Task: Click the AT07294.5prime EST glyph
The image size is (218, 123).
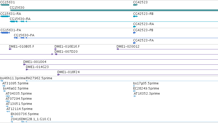Action: pos(8,102)
